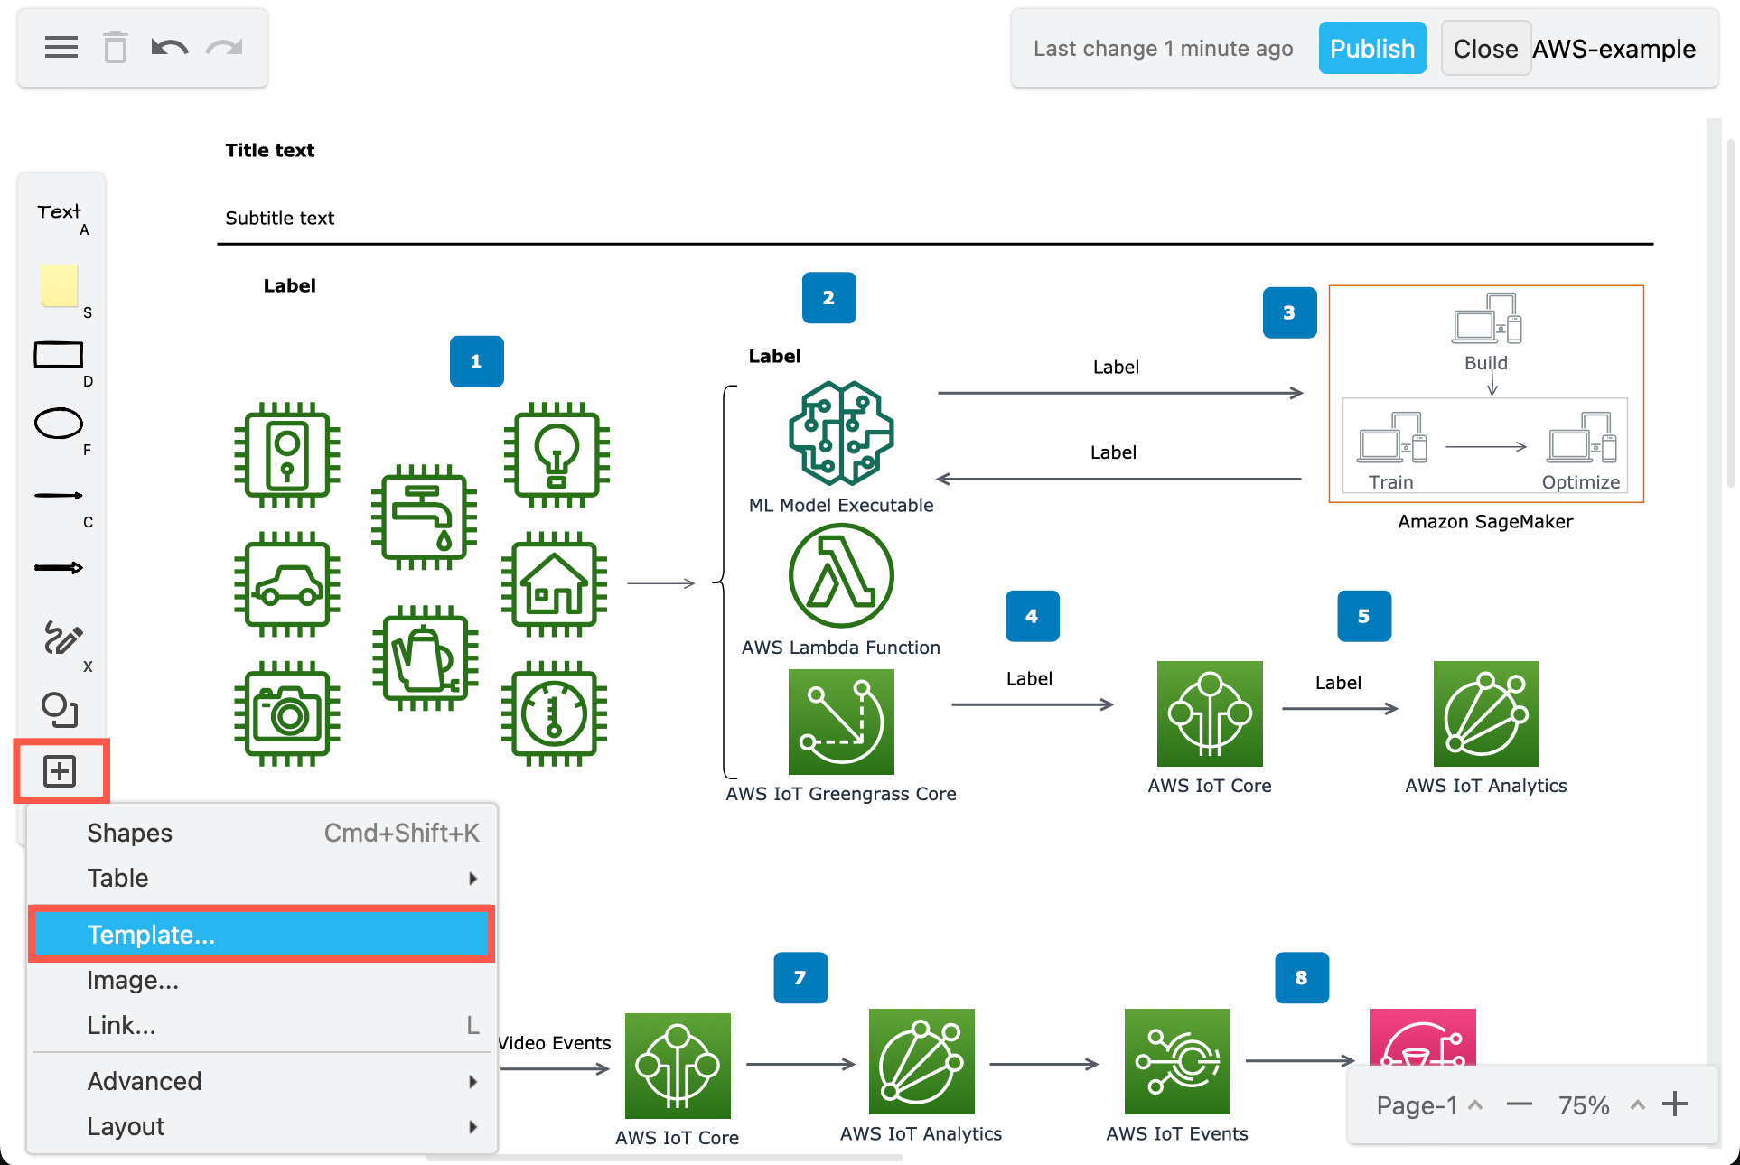Select the rectangle shape tool

[x=57, y=354]
